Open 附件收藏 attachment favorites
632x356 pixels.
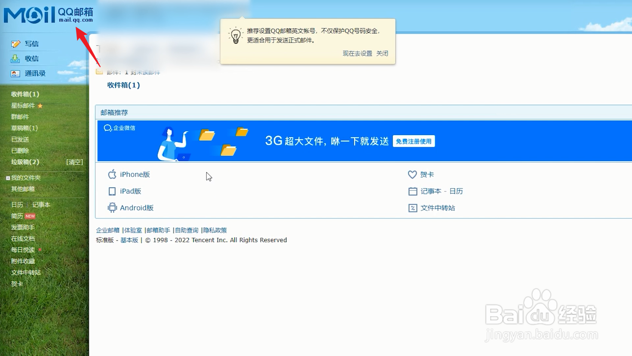pyautogui.click(x=23, y=261)
